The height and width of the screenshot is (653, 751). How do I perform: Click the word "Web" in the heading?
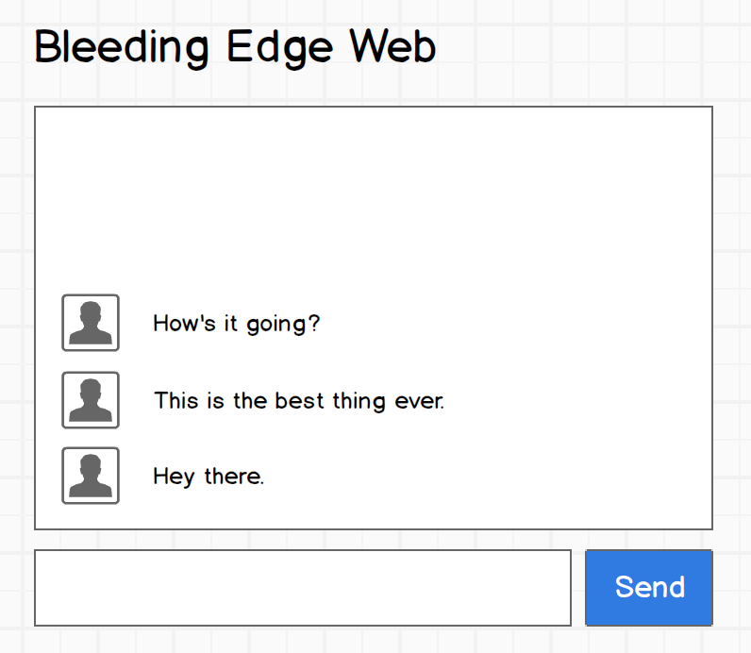click(392, 46)
